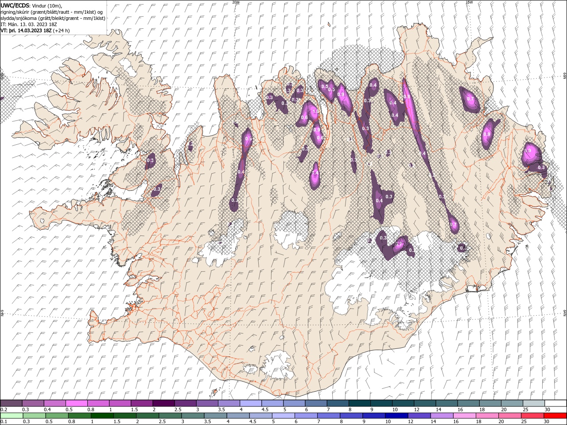
Task: Pick the rain-scale swatch starting at 2.5
Action: coord(170,416)
